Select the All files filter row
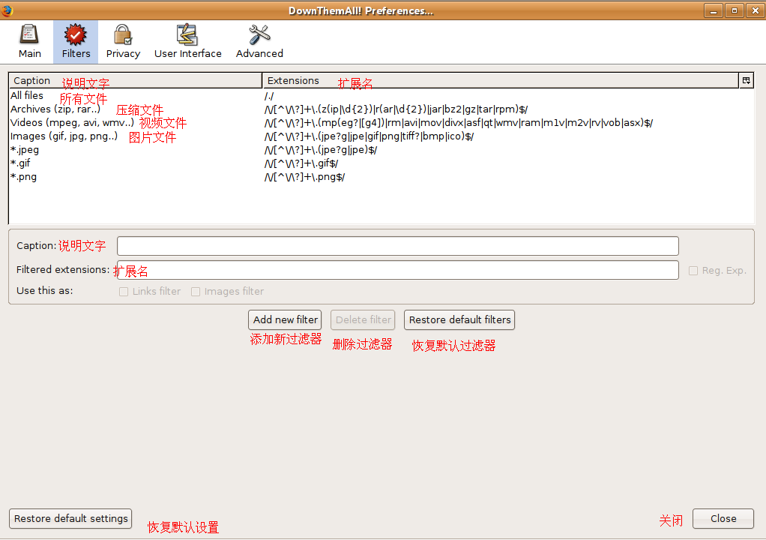 (x=381, y=96)
